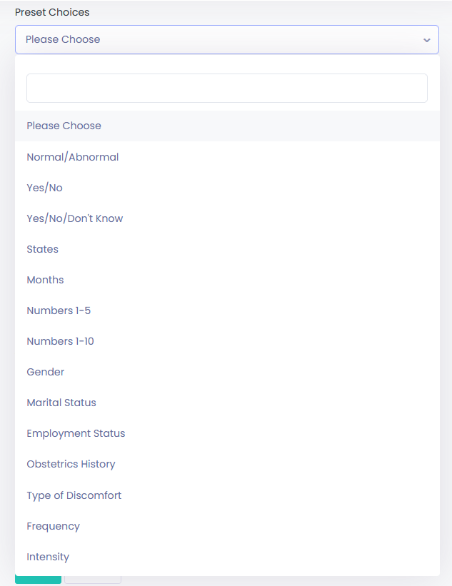Click the teal button below the list

pyautogui.click(x=38, y=580)
